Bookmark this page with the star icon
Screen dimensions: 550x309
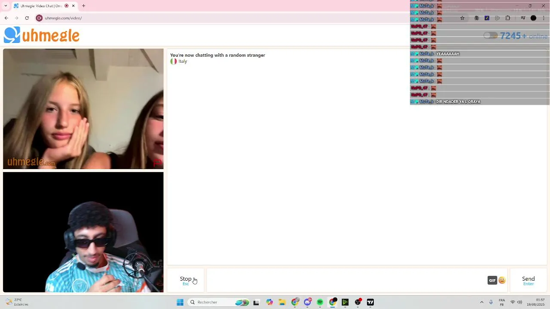point(462,18)
